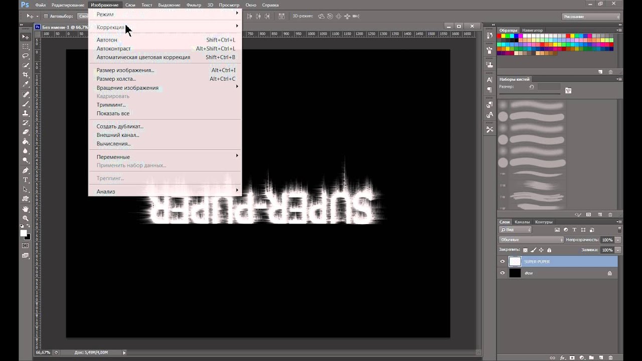Pick the red swatch in Образцы
Screen dimensions: 642x361
coord(500,36)
